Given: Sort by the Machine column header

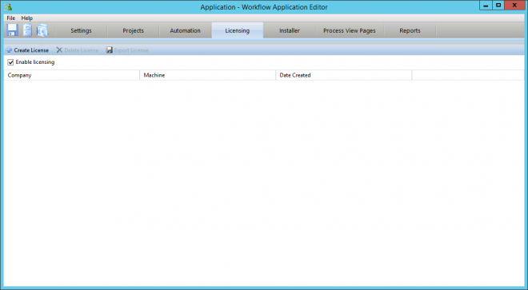Looking at the screenshot, I should coord(208,75).
